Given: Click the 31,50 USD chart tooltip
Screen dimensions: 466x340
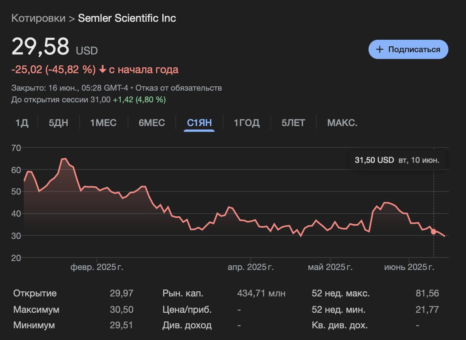Looking at the screenshot, I should click(x=397, y=160).
